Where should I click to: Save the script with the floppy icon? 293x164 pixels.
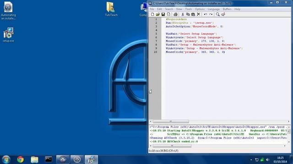click(x=163, y=14)
